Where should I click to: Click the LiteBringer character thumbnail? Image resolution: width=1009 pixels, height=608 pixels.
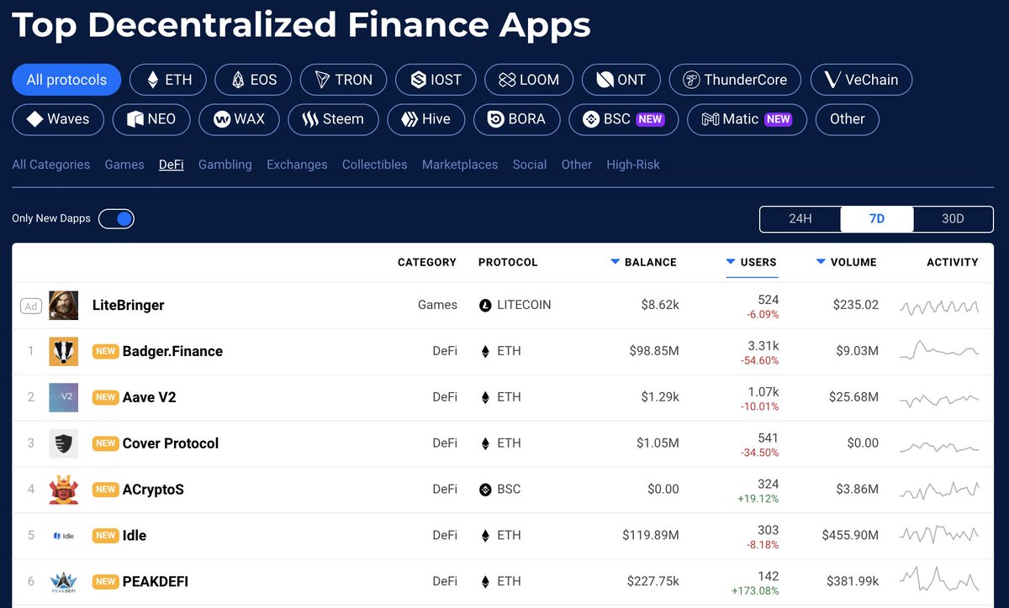(x=64, y=306)
